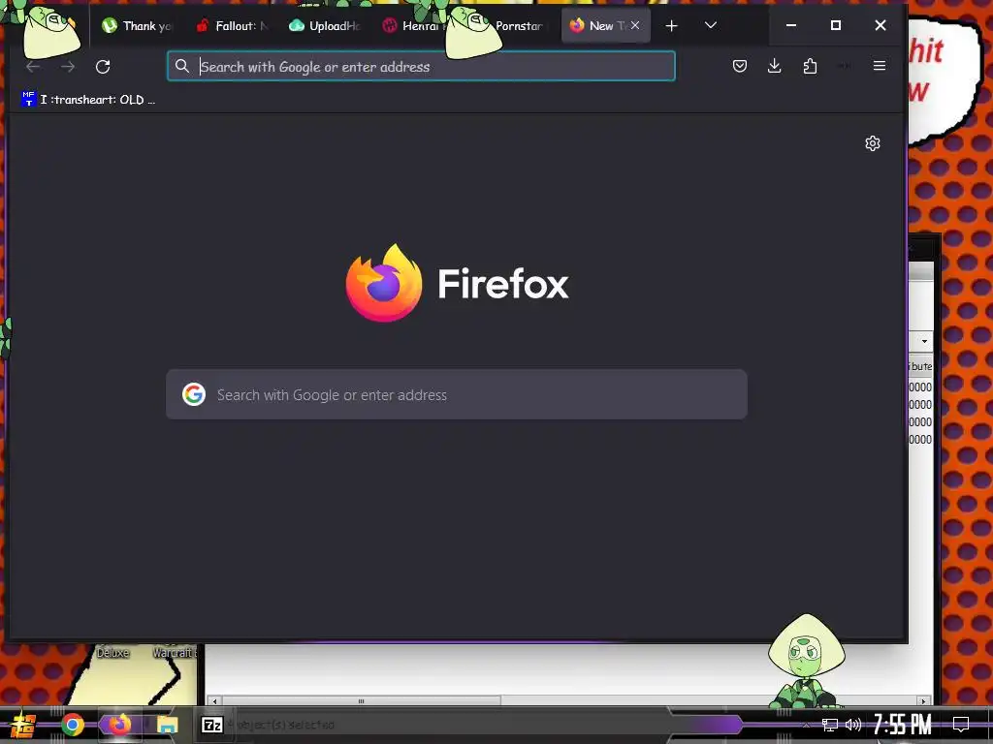Switch to the Thank you tab
The width and height of the screenshot is (993, 744).
tap(137, 26)
